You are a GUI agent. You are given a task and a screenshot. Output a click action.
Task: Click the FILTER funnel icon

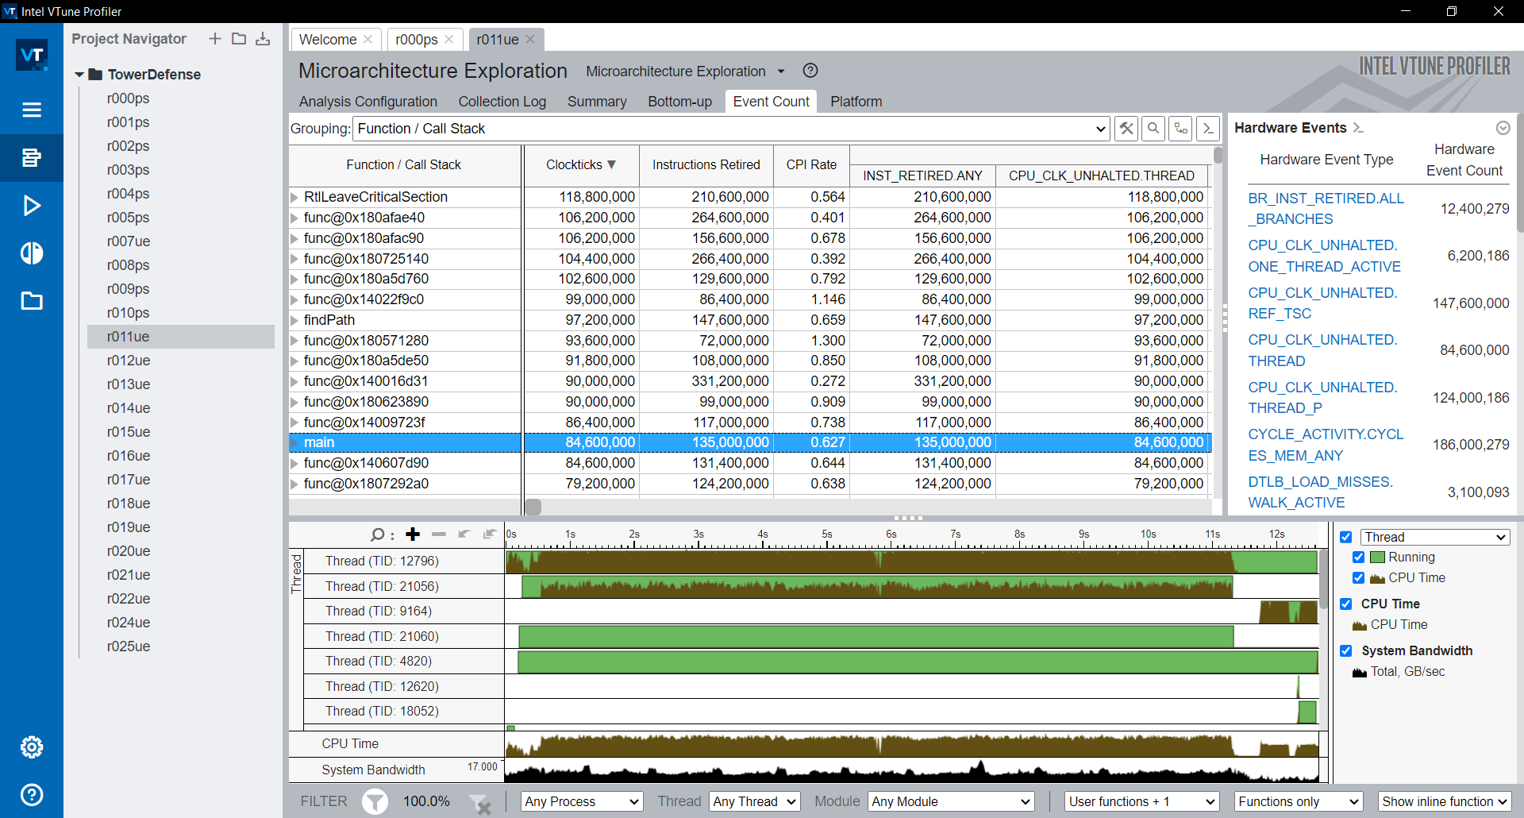point(375,801)
